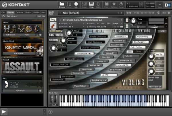Select the Half Divisions button
The width and height of the screenshot is (172, 116).
coord(95,42)
